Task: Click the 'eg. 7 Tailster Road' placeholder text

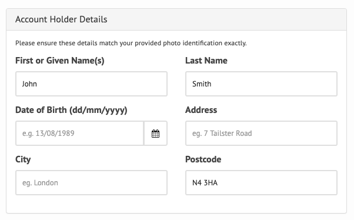Action: 222,134
